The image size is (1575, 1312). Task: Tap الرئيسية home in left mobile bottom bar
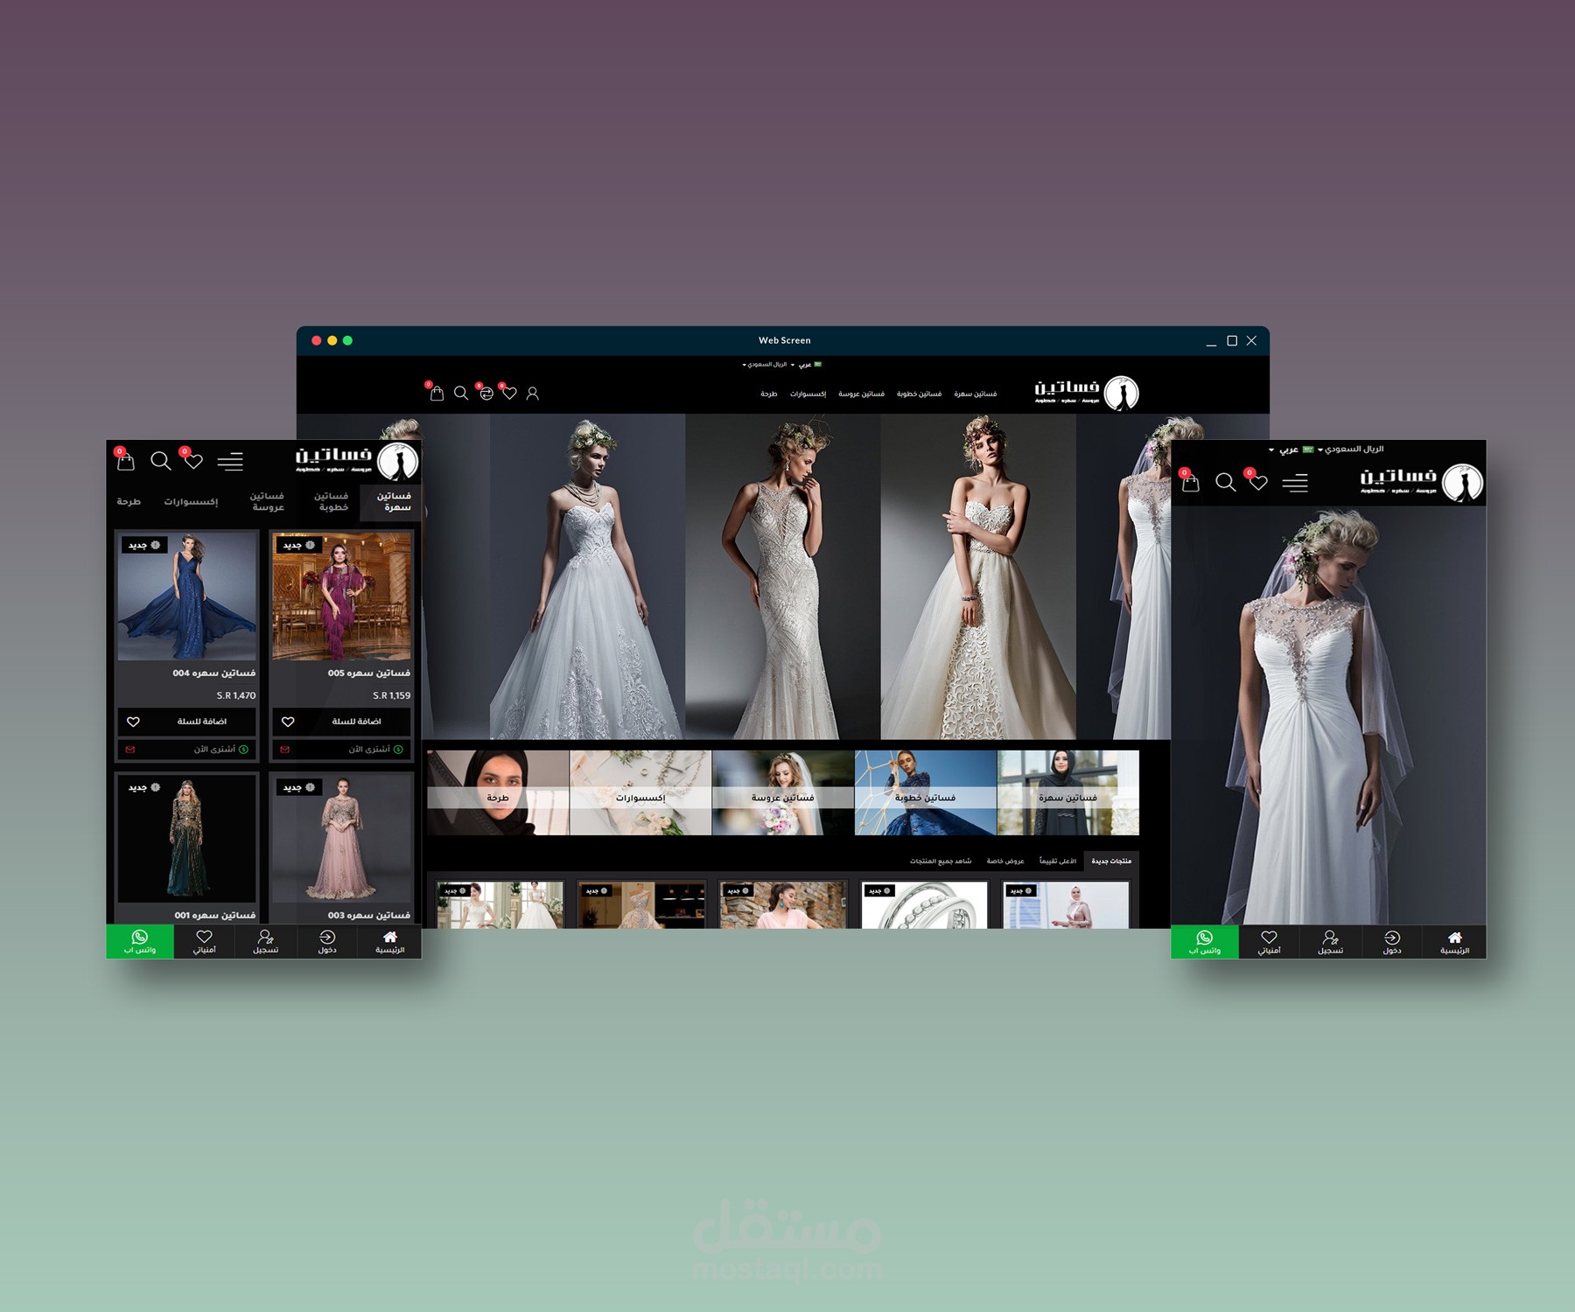tap(390, 942)
